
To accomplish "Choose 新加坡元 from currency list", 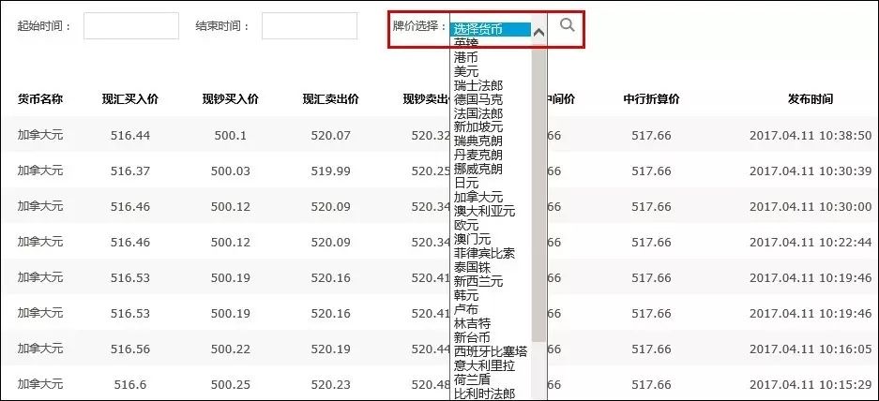I will coord(478,127).
